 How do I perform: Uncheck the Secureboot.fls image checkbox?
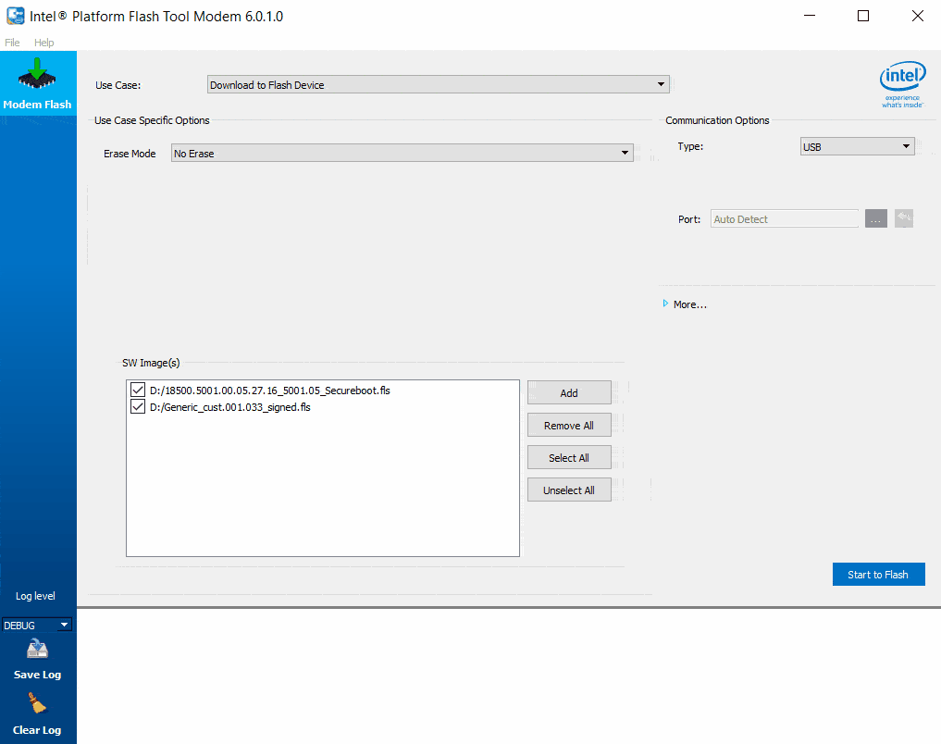tap(138, 391)
